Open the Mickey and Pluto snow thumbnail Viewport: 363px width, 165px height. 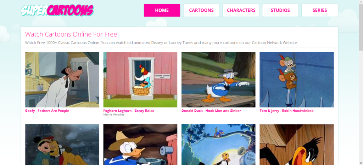point(62,145)
